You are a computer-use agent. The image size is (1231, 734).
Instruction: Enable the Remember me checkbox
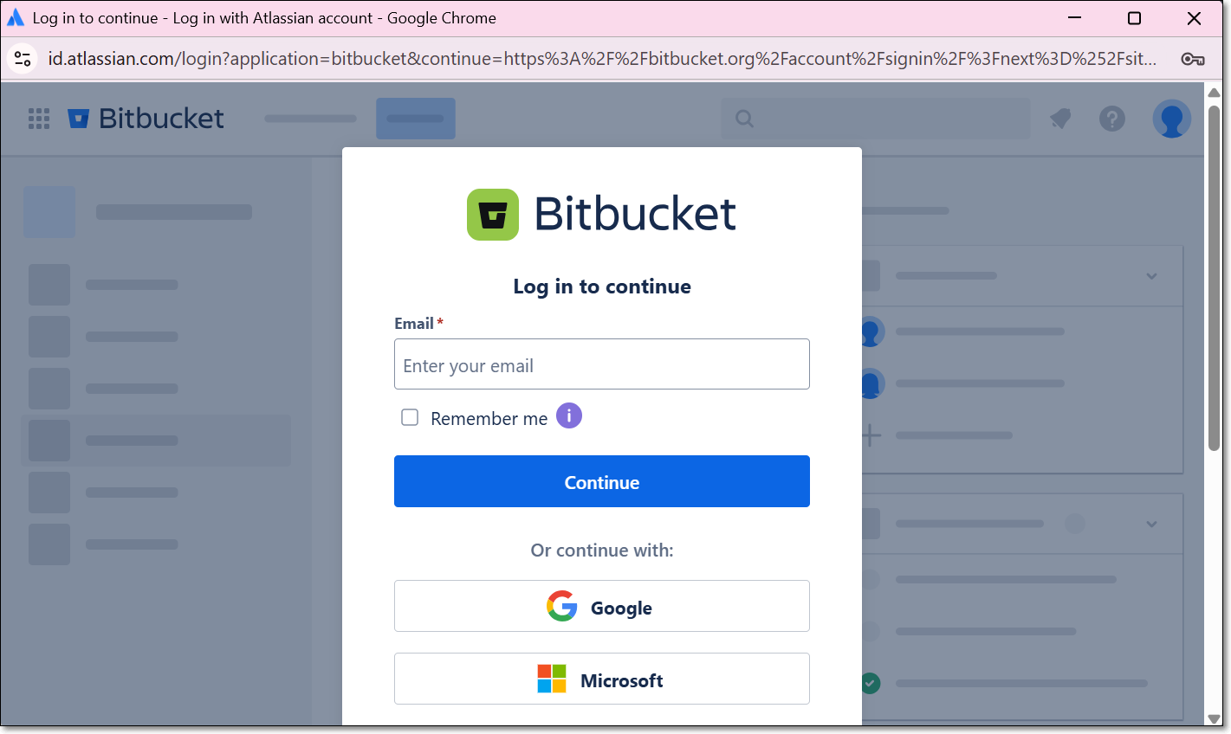[410, 418]
